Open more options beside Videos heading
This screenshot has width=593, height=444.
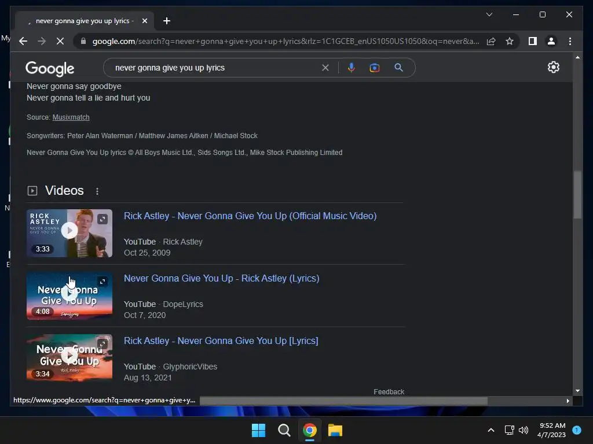(97, 191)
